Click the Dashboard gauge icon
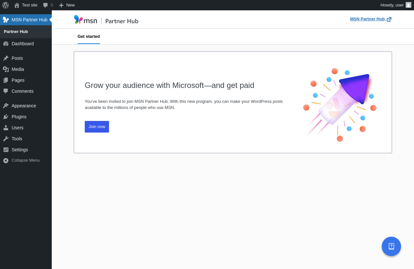The width and height of the screenshot is (414, 269). (x=6, y=44)
